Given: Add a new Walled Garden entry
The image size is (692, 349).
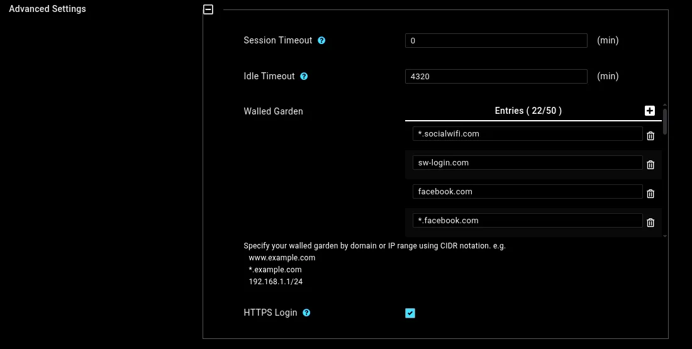Looking at the screenshot, I should click(650, 111).
